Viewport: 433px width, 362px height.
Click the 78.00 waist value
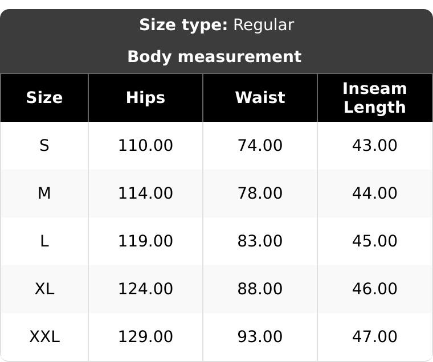260,193
